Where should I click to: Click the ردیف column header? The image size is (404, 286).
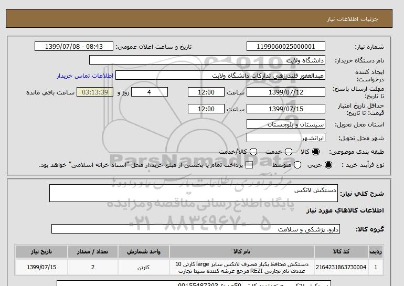375,252
